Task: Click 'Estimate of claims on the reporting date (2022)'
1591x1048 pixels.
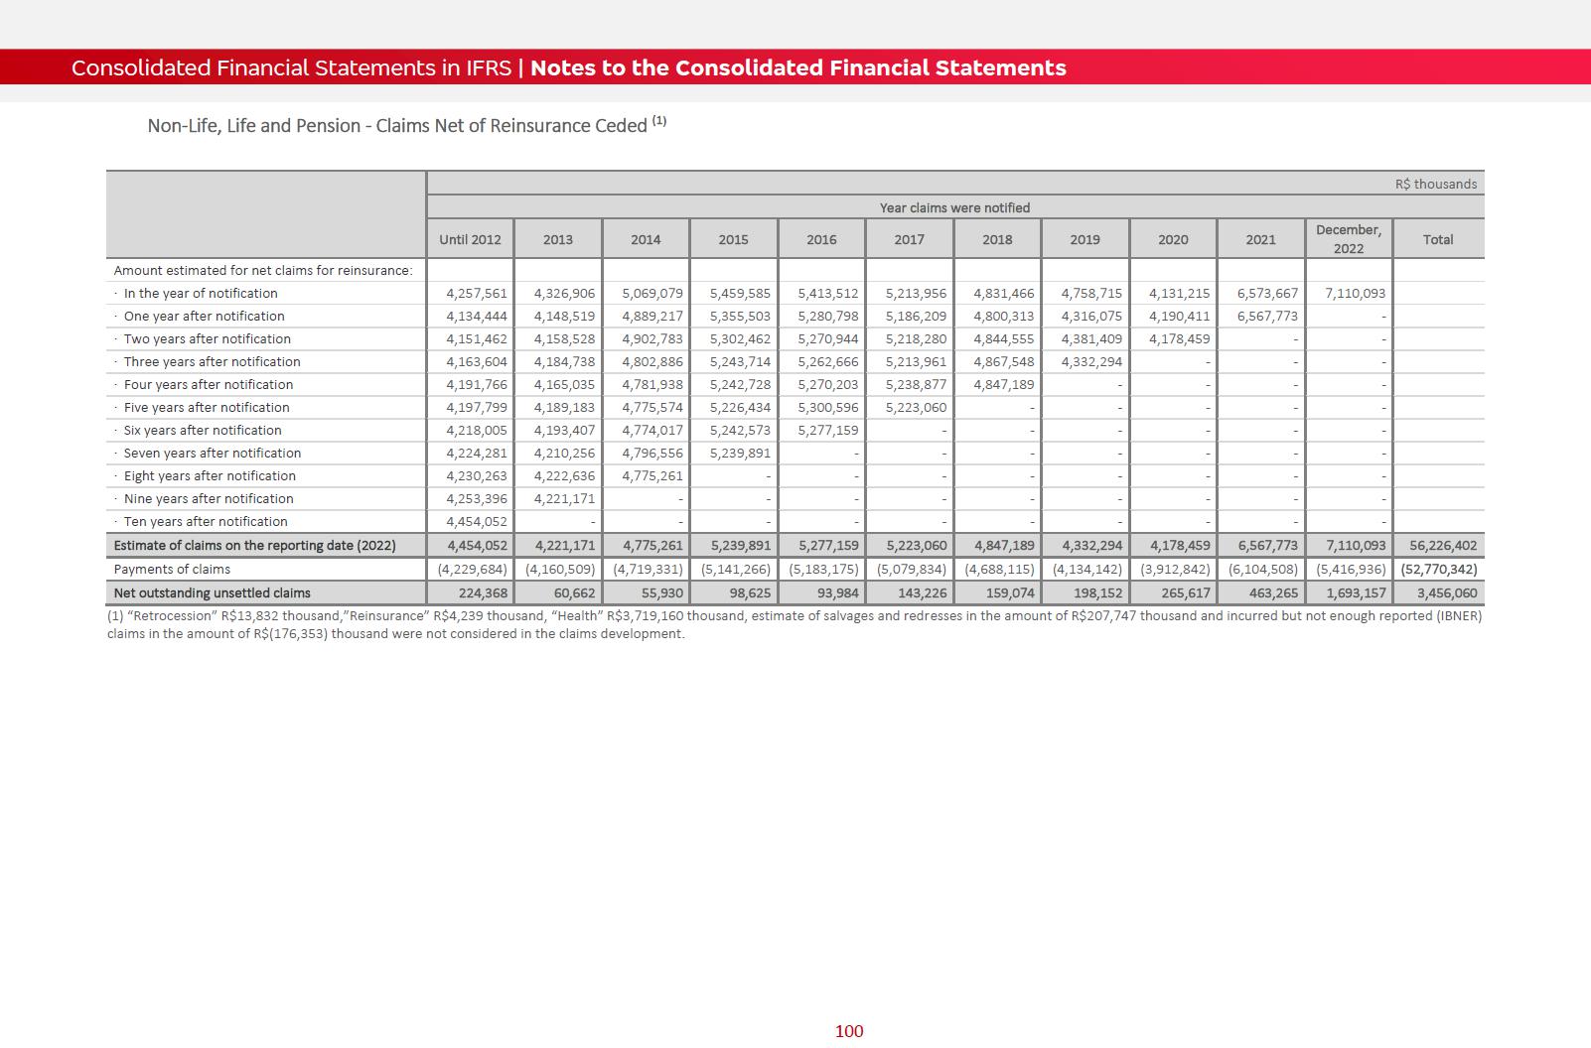Action: [x=254, y=545]
